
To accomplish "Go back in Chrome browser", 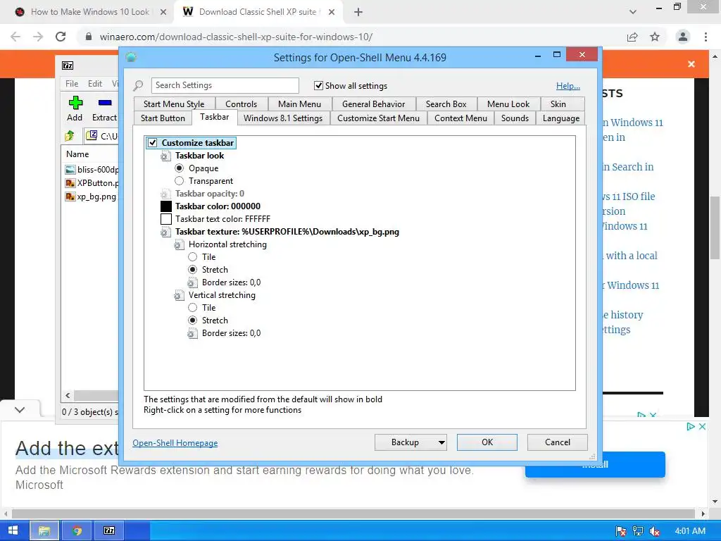I will click(x=15, y=37).
